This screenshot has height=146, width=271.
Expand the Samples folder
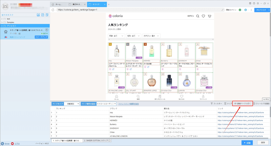tap(2, 22)
